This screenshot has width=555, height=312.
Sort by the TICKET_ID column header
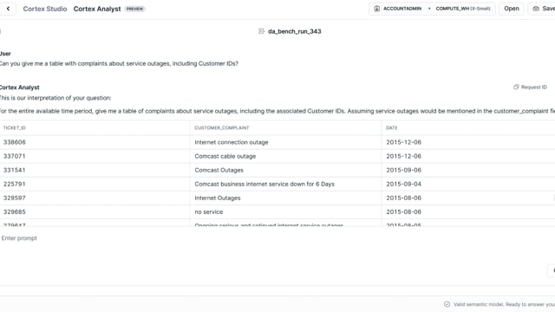pyautogui.click(x=15, y=127)
